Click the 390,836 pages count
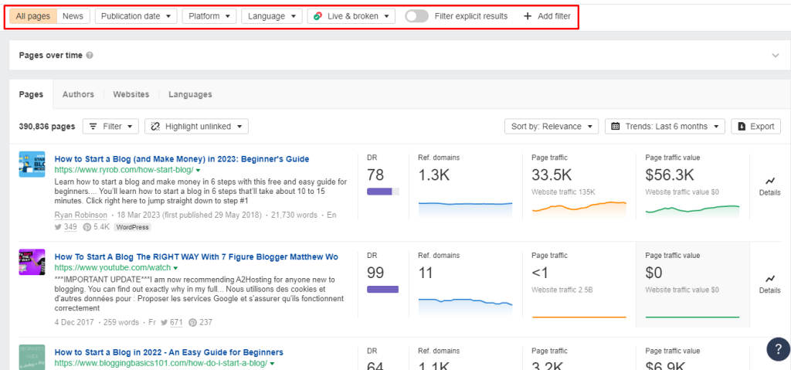 (47, 126)
